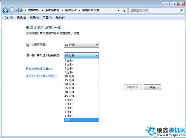Viewport: 186px width, 138px height.
Task: Select 5 小时 in the sleep list
Action: 81,116
